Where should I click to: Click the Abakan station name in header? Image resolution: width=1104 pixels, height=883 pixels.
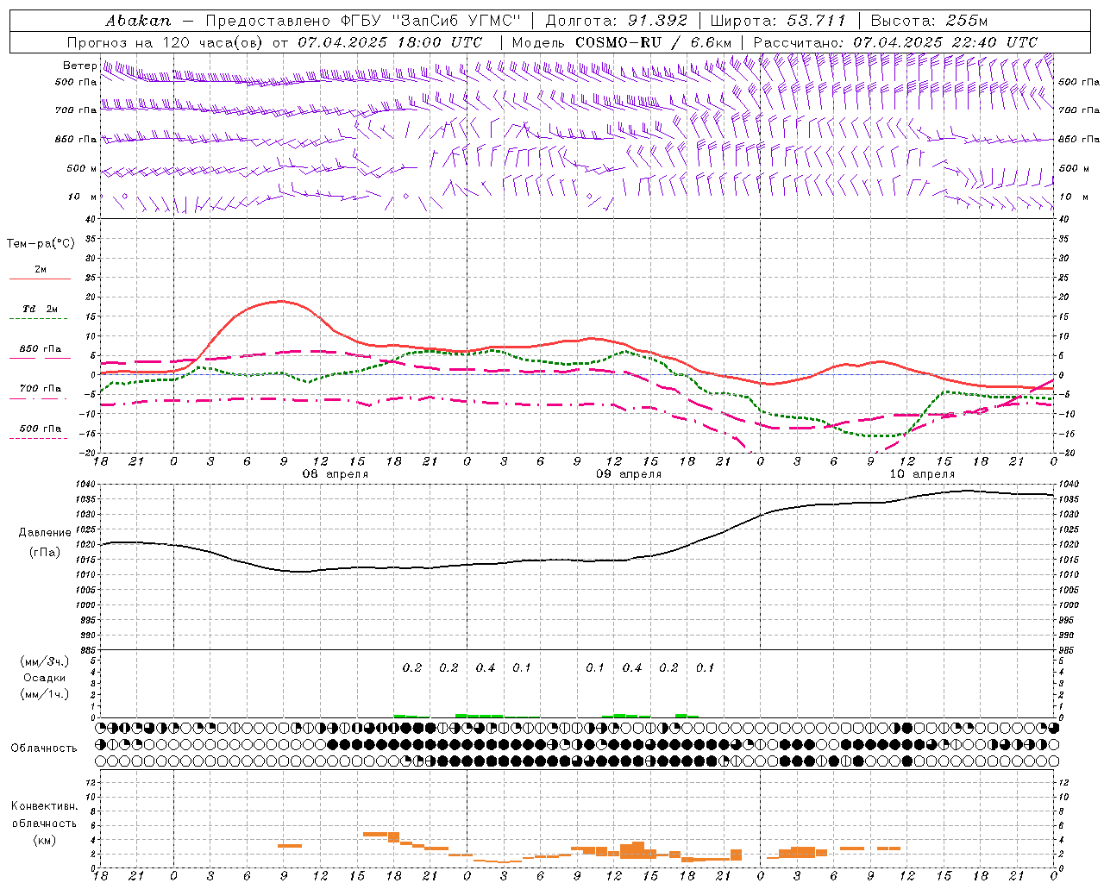[x=138, y=21]
